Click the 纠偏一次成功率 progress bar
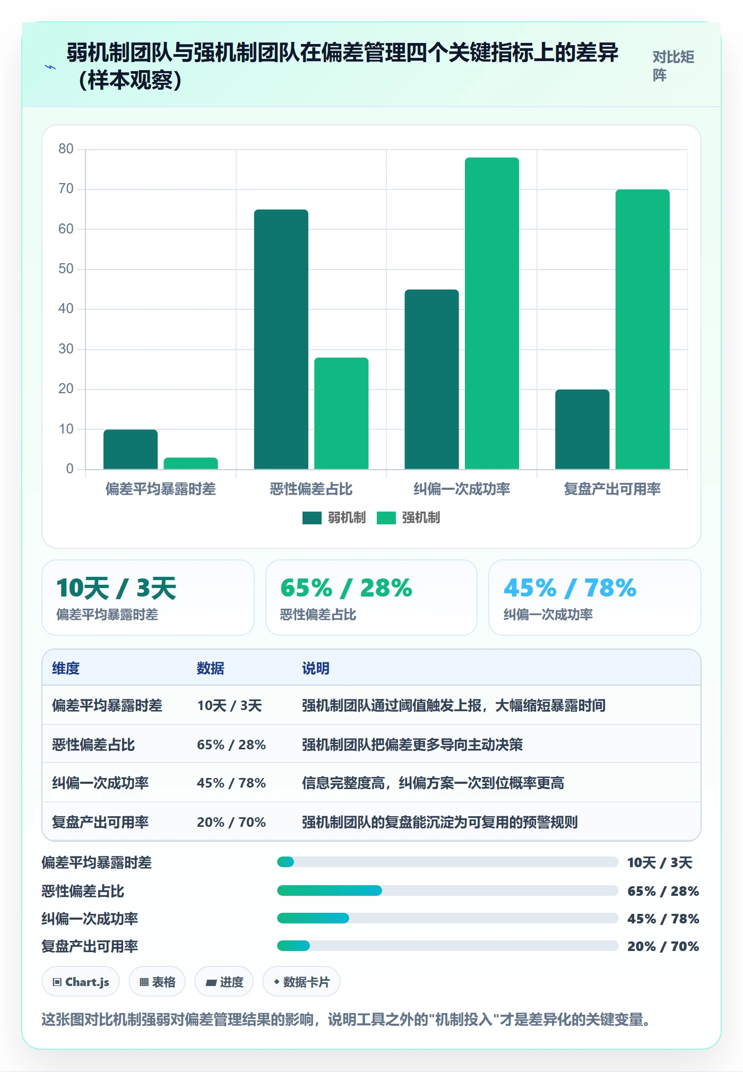 [447, 918]
